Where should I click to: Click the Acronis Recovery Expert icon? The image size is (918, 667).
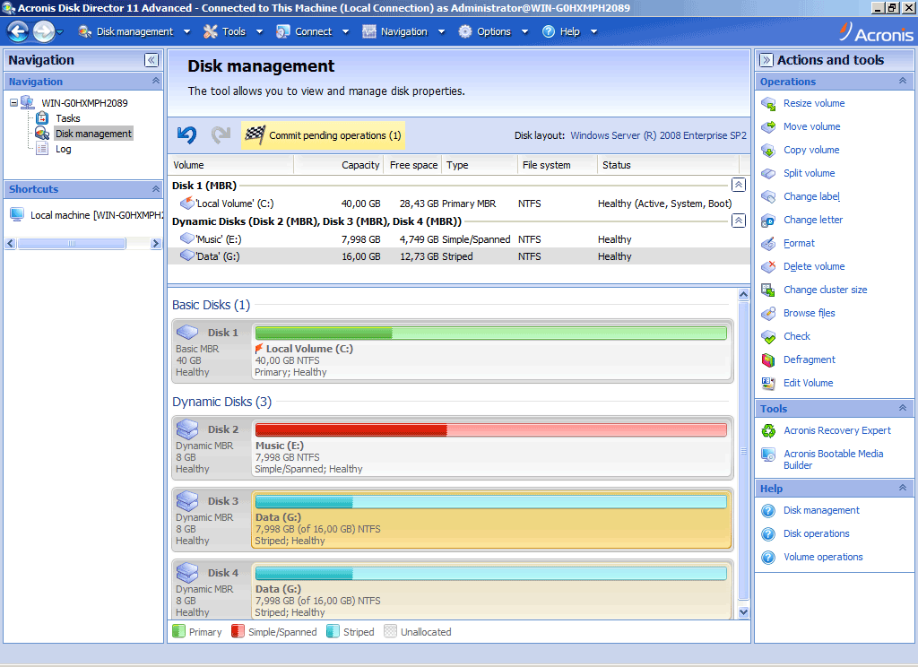click(768, 431)
